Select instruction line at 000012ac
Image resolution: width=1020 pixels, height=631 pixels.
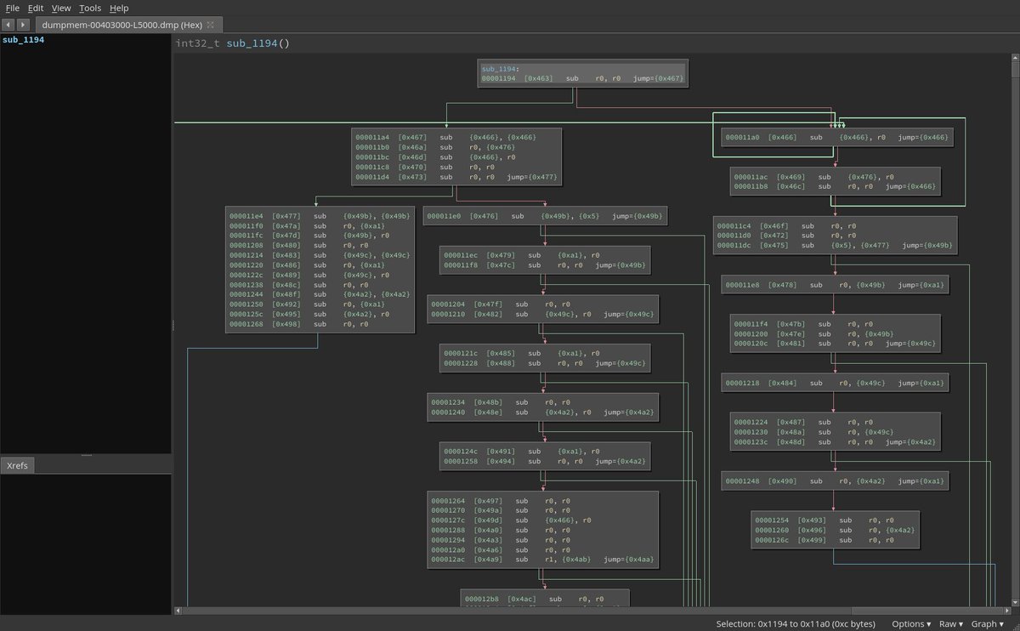[545, 559]
